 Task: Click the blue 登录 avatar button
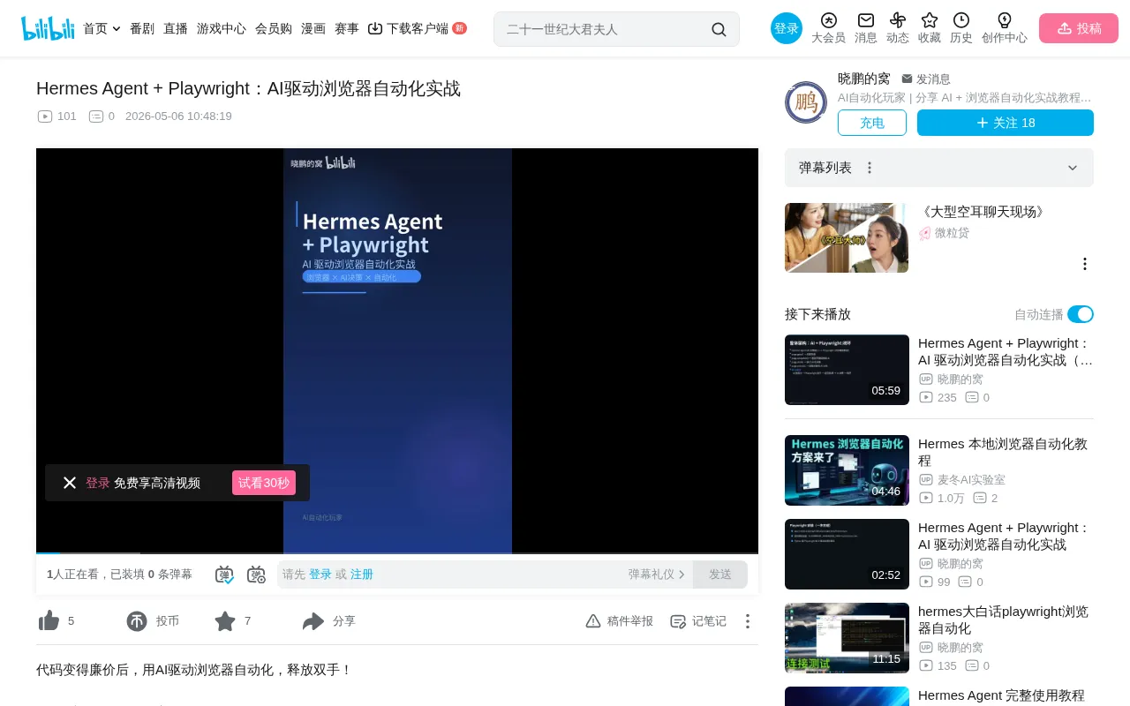coord(787,28)
